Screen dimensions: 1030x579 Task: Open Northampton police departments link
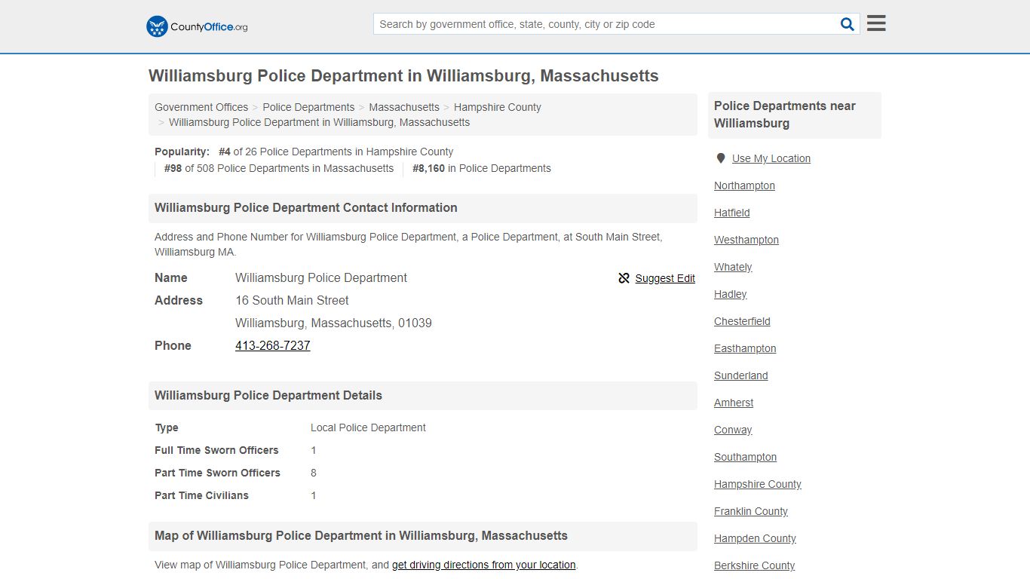(744, 185)
